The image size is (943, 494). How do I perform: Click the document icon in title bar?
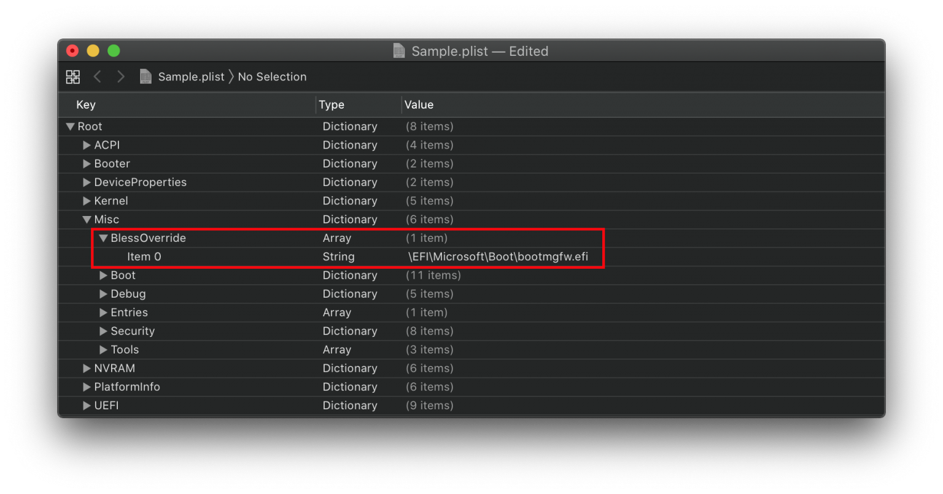coord(399,51)
